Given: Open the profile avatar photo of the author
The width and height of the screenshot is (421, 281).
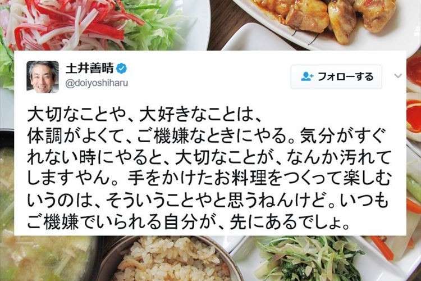Looking at the screenshot, I should (43, 77).
